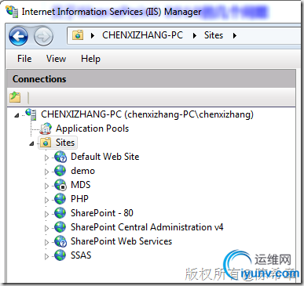Click the Application Pools icon
The width and height of the screenshot is (304, 286).
(46, 129)
